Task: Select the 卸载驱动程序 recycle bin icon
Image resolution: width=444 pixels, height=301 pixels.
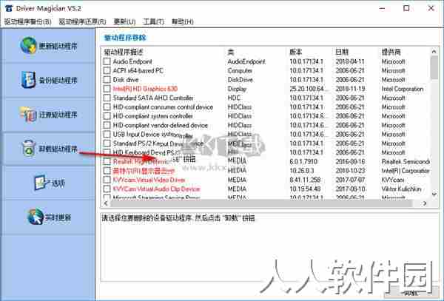Action: coord(29,148)
